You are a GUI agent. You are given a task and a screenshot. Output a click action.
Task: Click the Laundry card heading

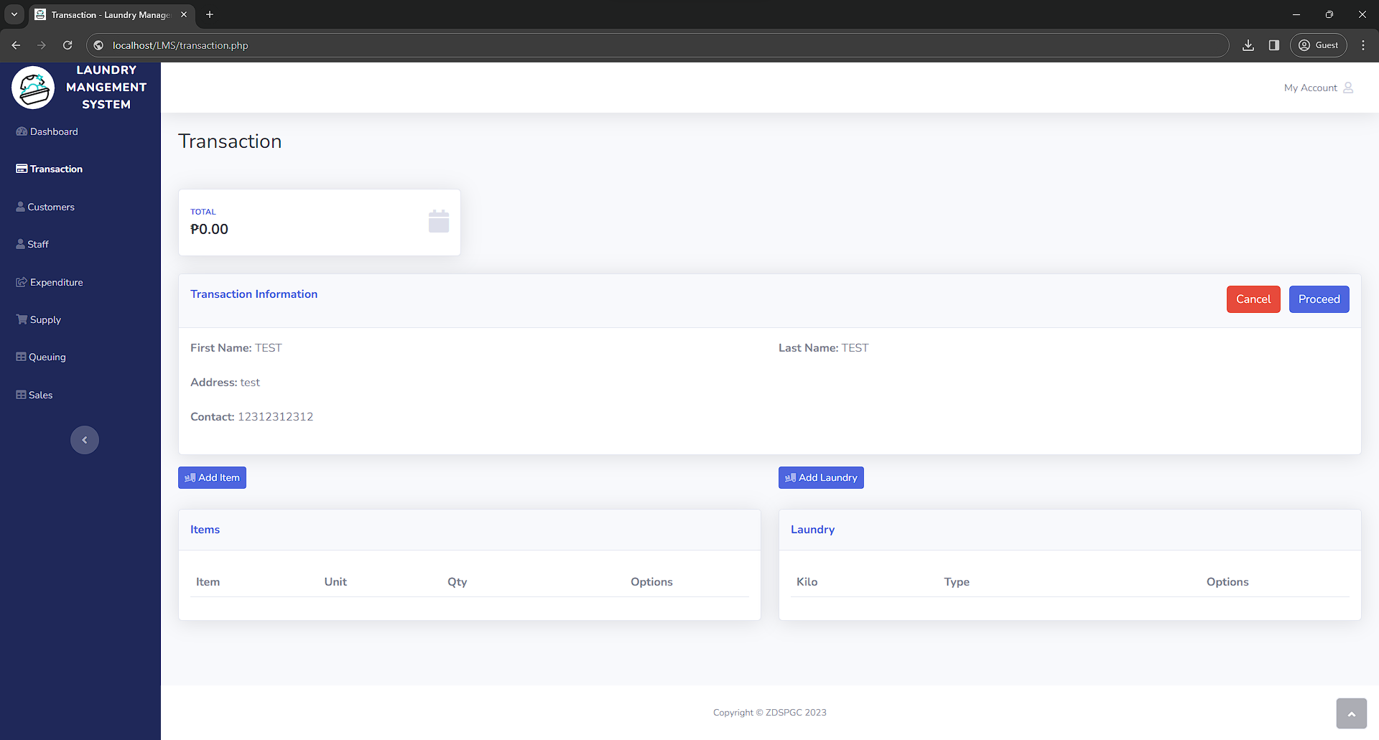(812, 530)
